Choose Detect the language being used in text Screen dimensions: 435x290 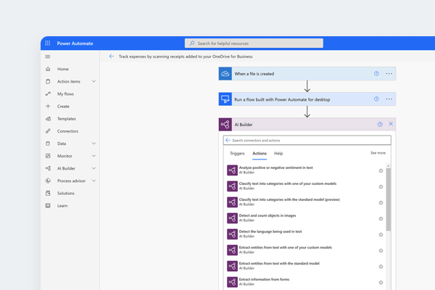(x=304, y=234)
